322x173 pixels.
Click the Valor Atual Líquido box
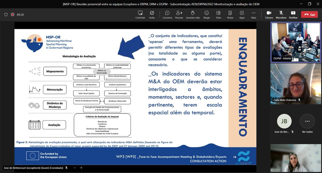[86, 93]
